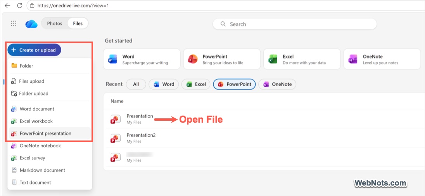This screenshot has height=196, width=425.
Task: Open the app launcher grid icon
Action: pos(14,23)
